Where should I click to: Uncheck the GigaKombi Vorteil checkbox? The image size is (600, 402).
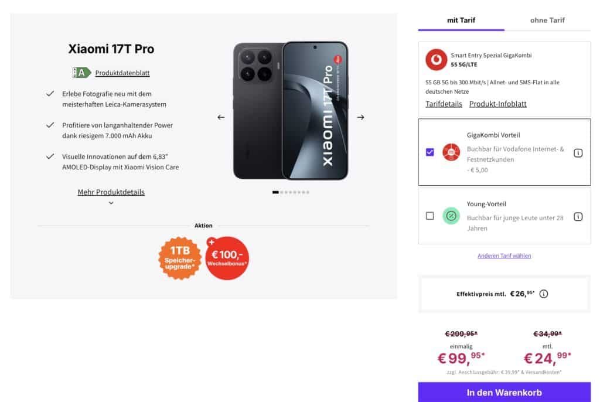click(x=429, y=152)
